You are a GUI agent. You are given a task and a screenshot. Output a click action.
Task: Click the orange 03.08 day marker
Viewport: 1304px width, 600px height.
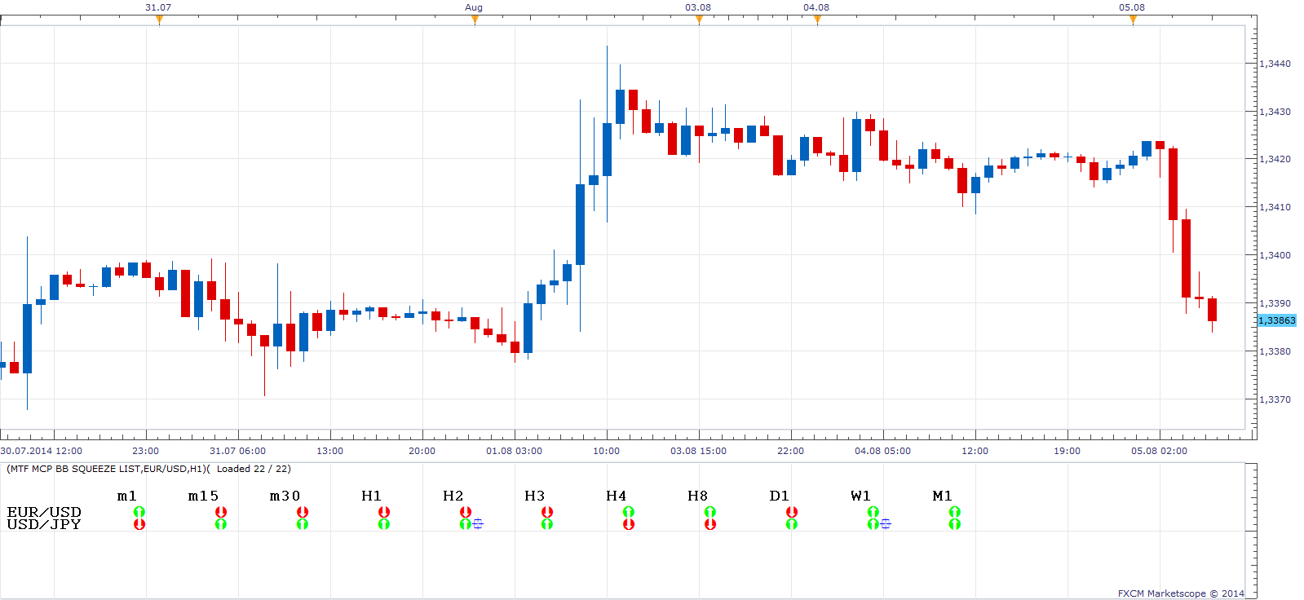pos(699,20)
